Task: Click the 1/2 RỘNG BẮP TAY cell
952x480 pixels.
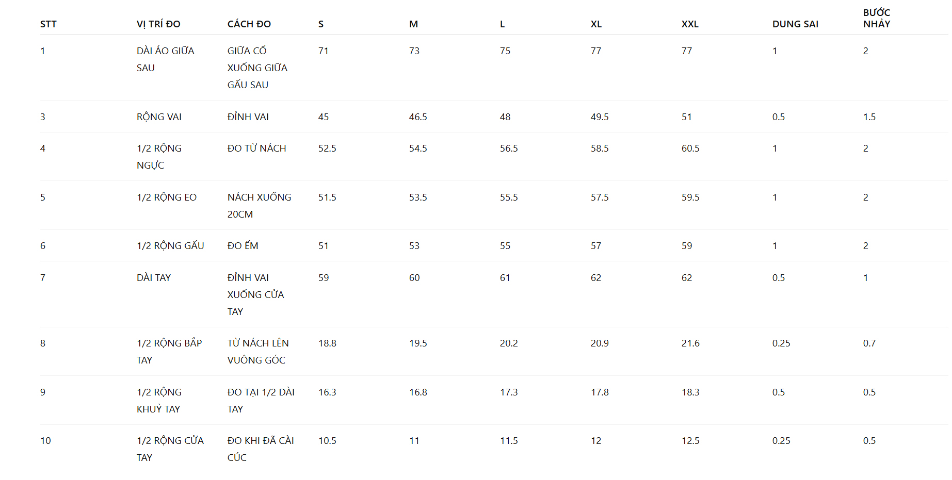Action: click(x=169, y=352)
